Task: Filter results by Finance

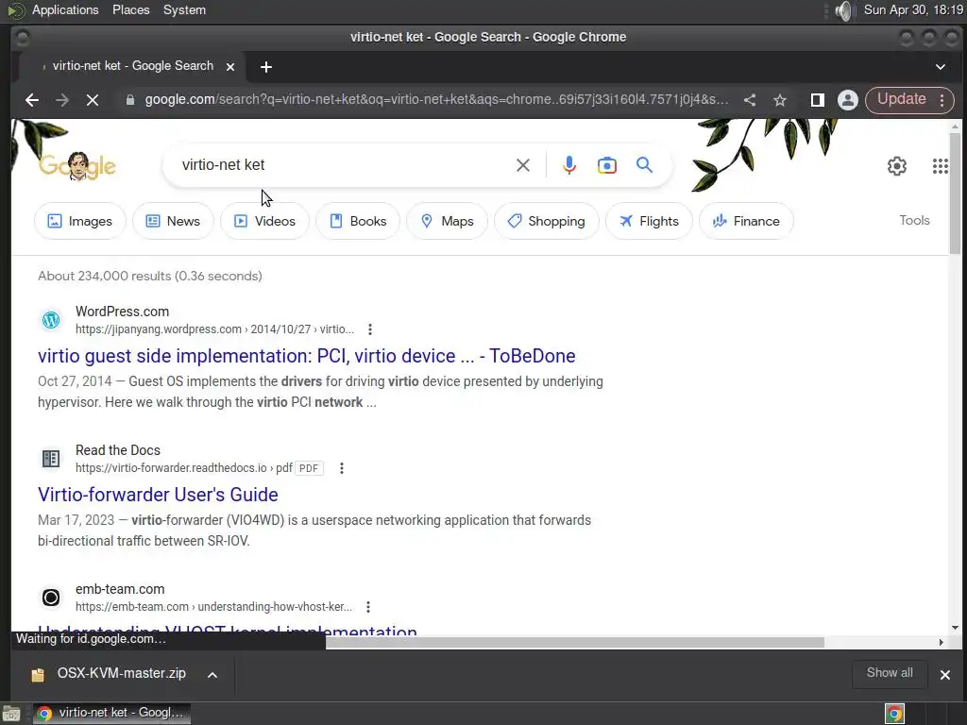Action: pyautogui.click(x=746, y=221)
